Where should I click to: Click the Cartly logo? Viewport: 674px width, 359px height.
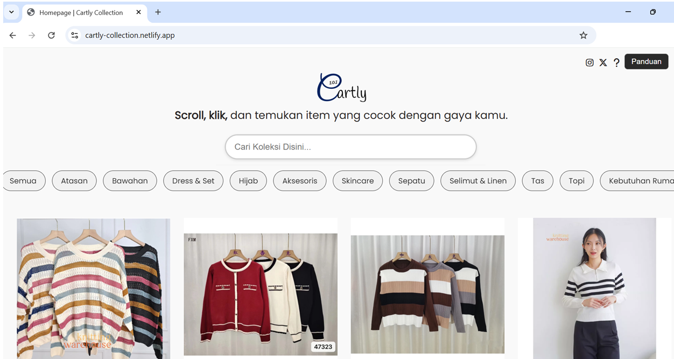pyautogui.click(x=341, y=87)
